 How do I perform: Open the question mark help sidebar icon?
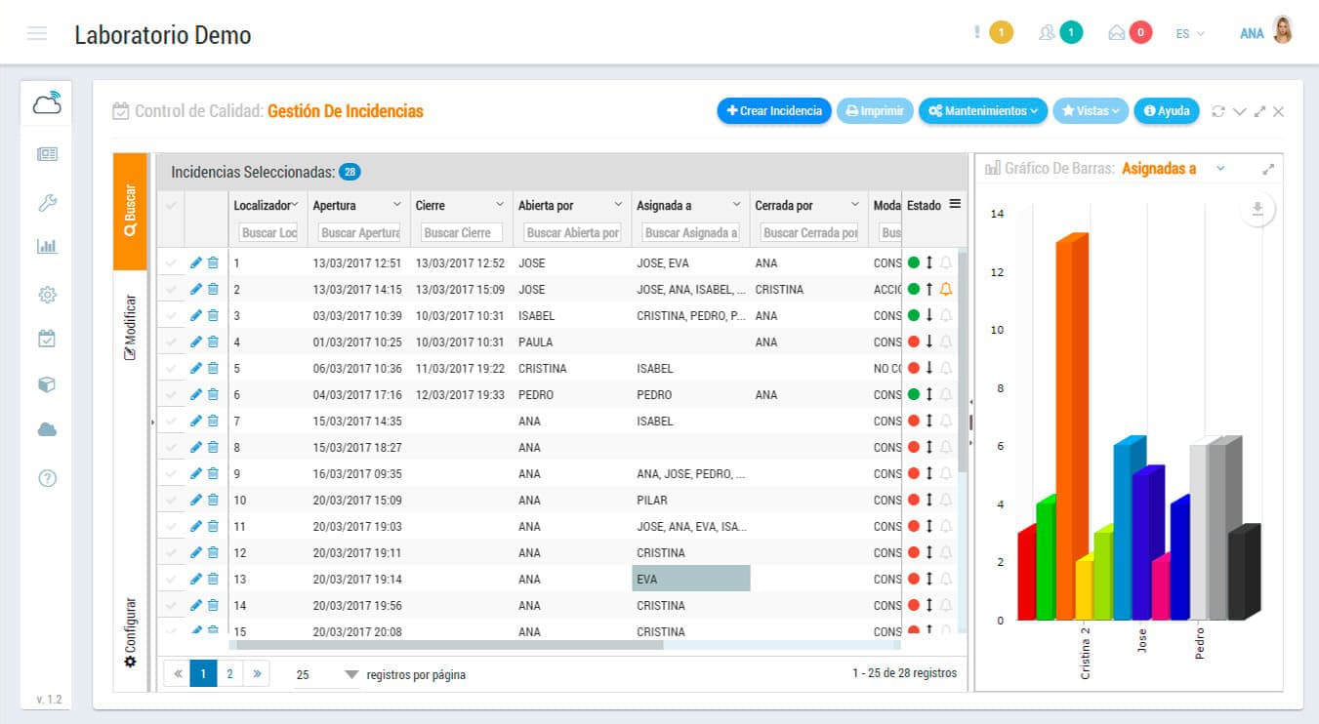tap(47, 478)
